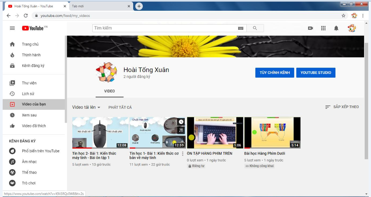Viewport: 371px width, 197px height.
Task: Click the Không công khai badge
Action: (x=259, y=166)
